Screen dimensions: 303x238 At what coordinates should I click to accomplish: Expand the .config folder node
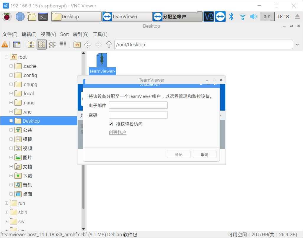pyautogui.click(x=11, y=75)
